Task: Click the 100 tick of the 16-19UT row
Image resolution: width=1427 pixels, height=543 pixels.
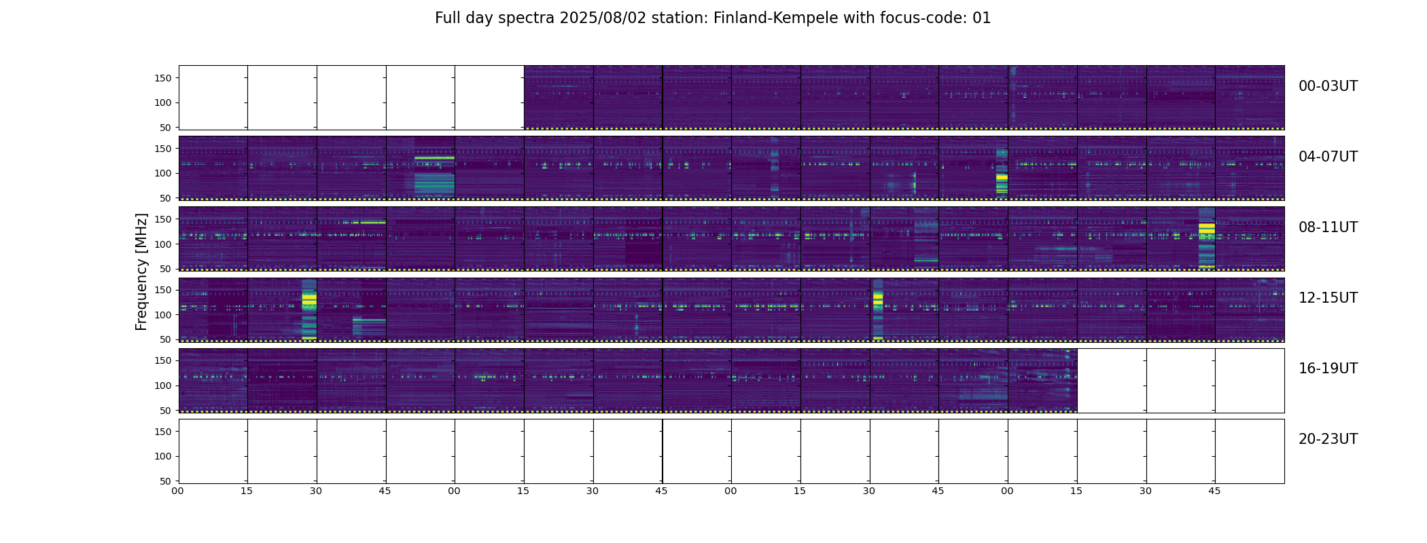Action: click(163, 386)
